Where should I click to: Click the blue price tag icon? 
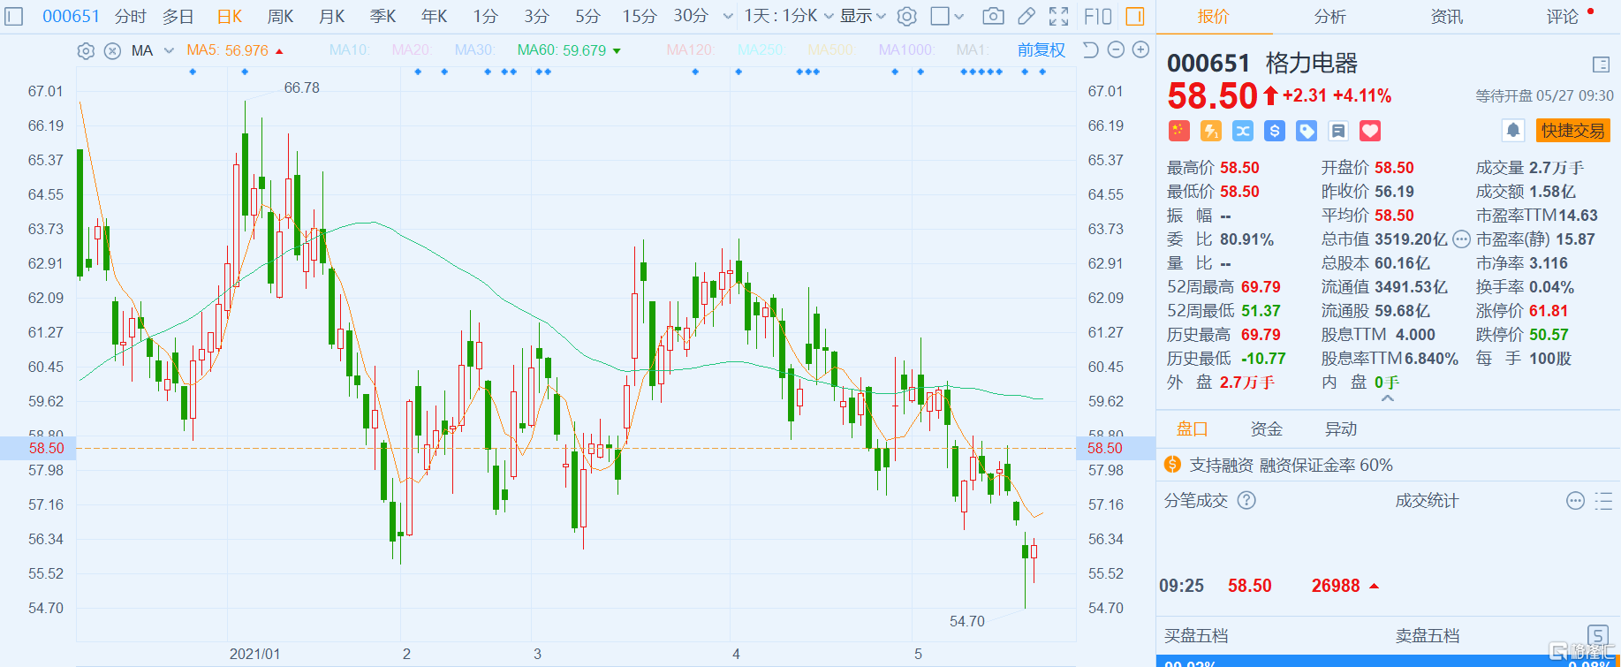coord(1306,131)
